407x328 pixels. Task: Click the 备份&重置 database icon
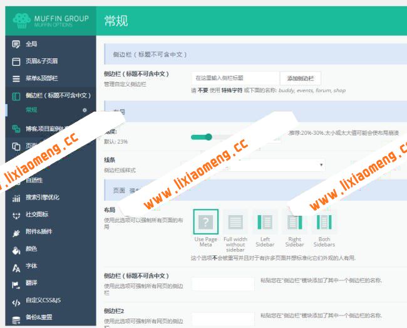(16, 320)
